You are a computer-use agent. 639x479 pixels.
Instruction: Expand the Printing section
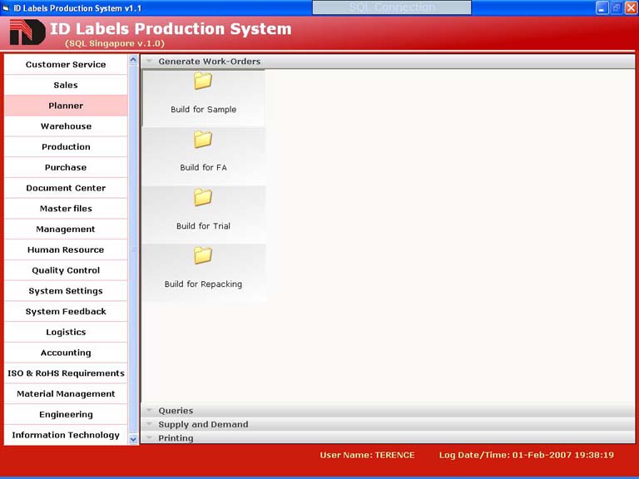tap(176, 438)
